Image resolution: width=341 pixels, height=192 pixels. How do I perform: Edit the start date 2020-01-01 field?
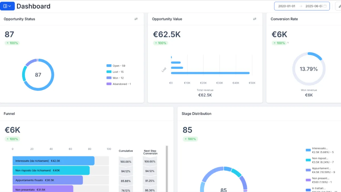(286, 6)
